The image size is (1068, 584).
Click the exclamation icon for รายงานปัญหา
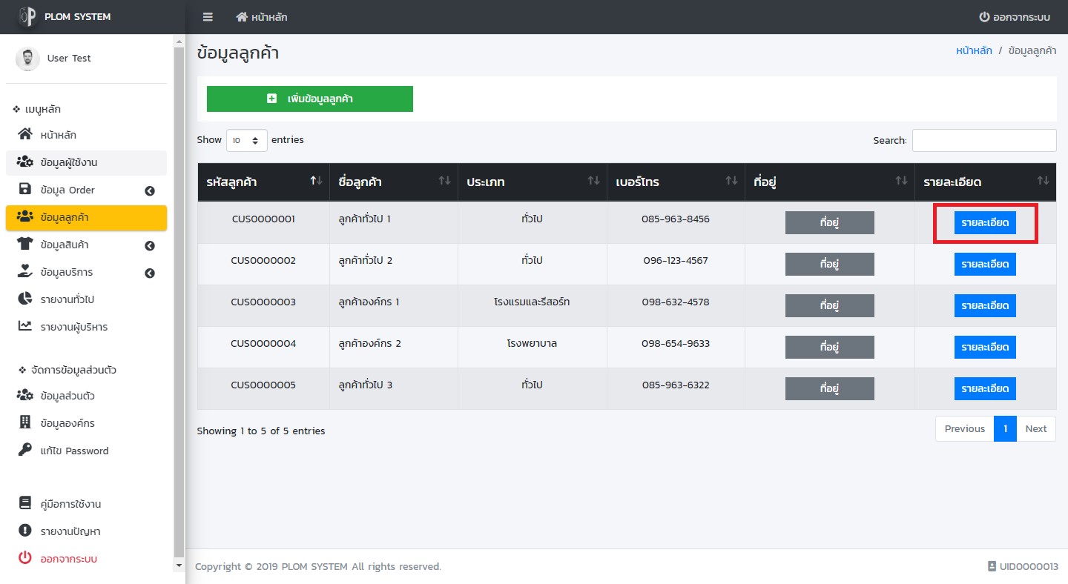[x=25, y=531]
